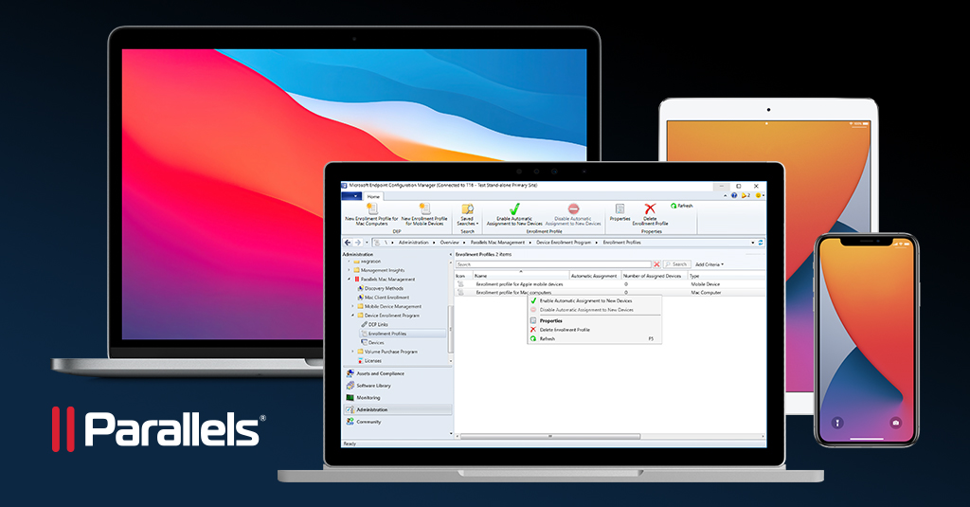Click New Enrollment Profile for Mobile Devices
The image size is (970, 507).
(424, 214)
